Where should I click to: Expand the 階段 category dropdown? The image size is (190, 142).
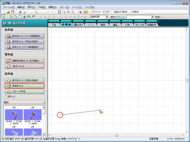44,103
